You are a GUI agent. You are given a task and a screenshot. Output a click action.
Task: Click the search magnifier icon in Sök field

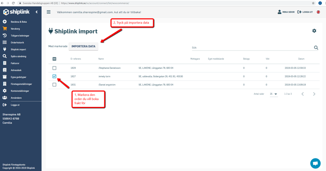(x=316, y=48)
